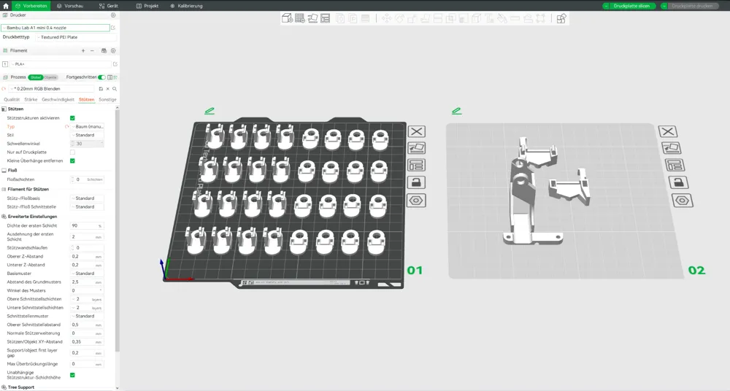Toggle the Fortgeschritten switch
This screenshot has height=391, width=730.
[x=101, y=77]
